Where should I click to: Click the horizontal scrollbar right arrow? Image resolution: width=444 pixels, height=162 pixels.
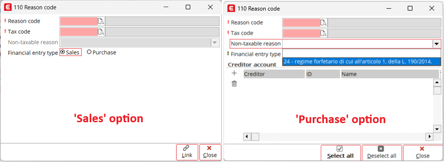point(429,137)
